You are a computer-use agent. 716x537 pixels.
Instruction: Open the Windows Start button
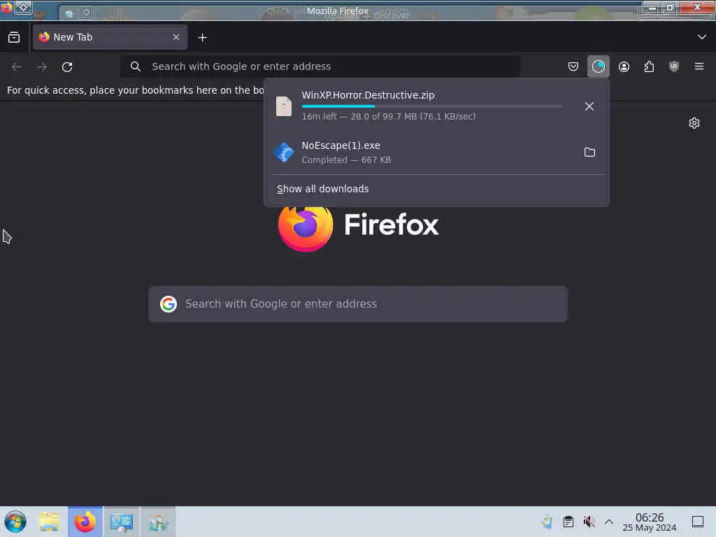pos(15,522)
